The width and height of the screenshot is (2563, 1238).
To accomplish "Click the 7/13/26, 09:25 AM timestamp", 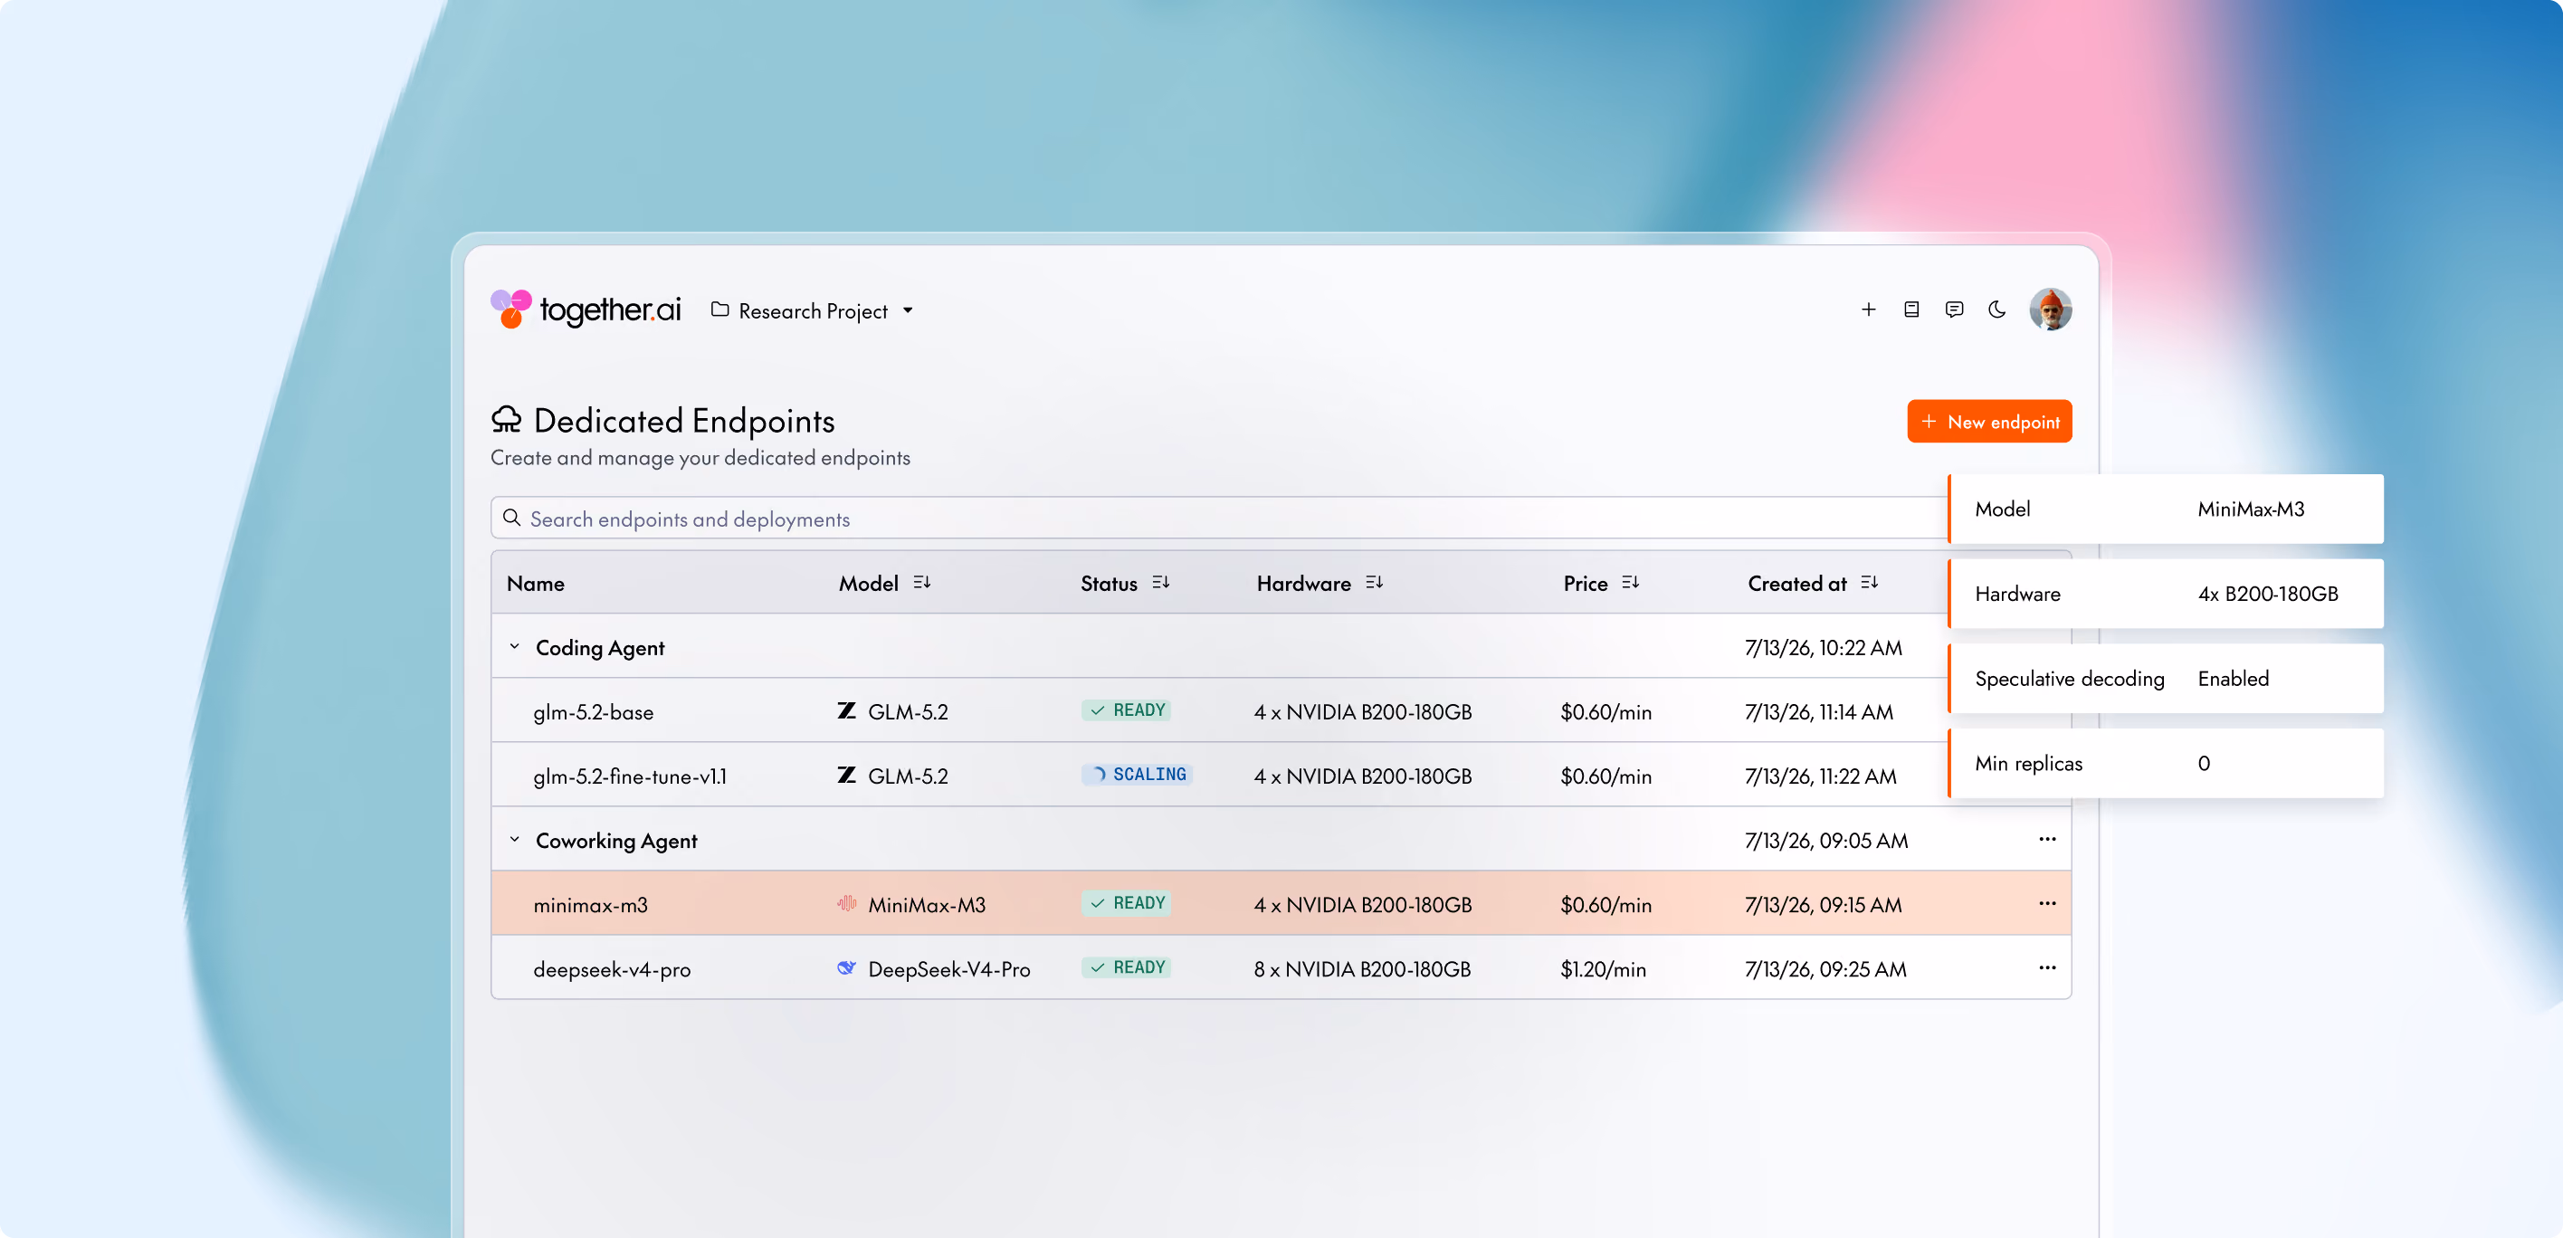I will [x=1825, y=969].
